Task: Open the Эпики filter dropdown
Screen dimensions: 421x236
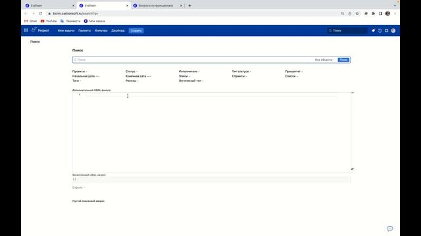Action: pyautogui.click(x=184, y=76)
